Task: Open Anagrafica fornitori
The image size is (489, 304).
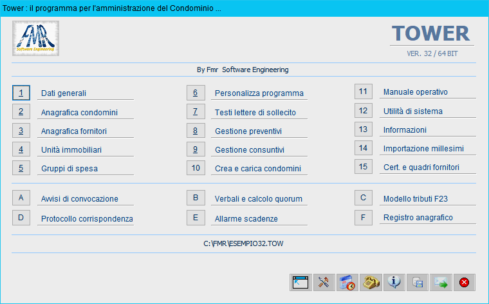Action: (74, 131)
